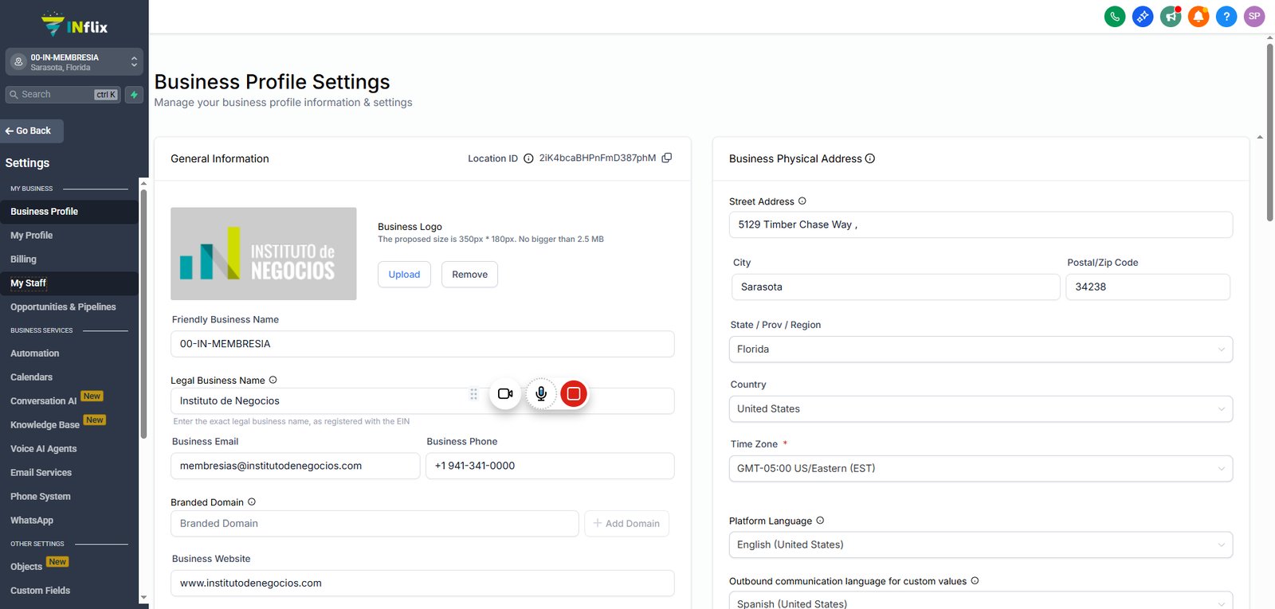The height and width of the screenshot is (609, 1275).
Task: Click the green lightning quick actions icon
Action: pyautogui.click(x=134, y=95)
